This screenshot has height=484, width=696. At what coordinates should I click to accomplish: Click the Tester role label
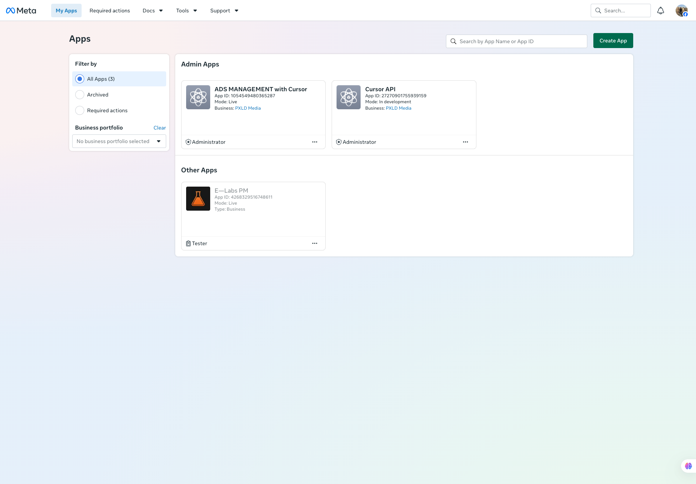(x=200, y=243)
